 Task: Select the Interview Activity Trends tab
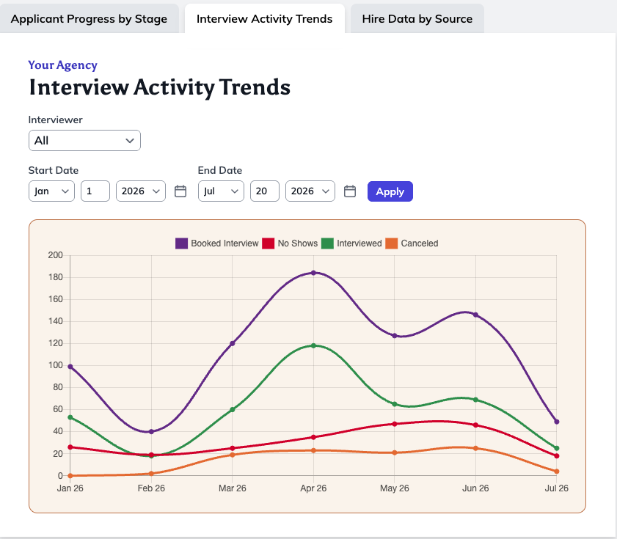[264, 18]
